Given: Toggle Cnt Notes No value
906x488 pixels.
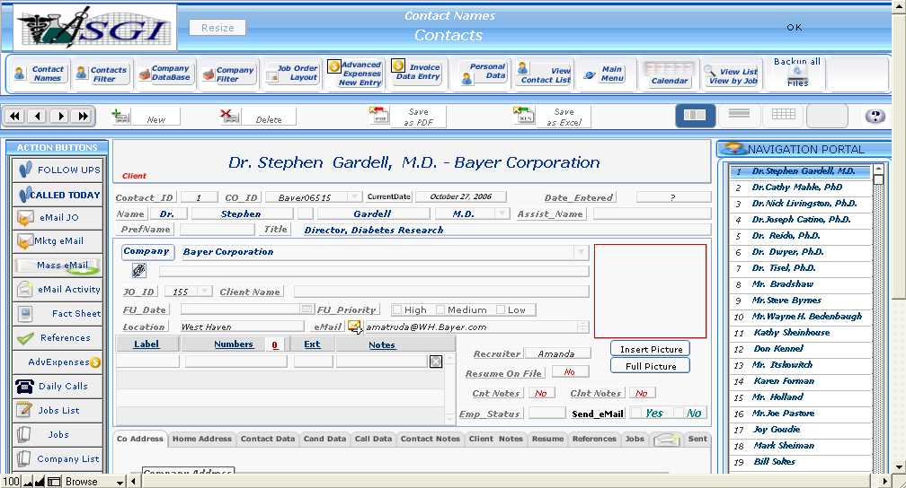Looking at the screenshot, I should click(x=541, y=394).
